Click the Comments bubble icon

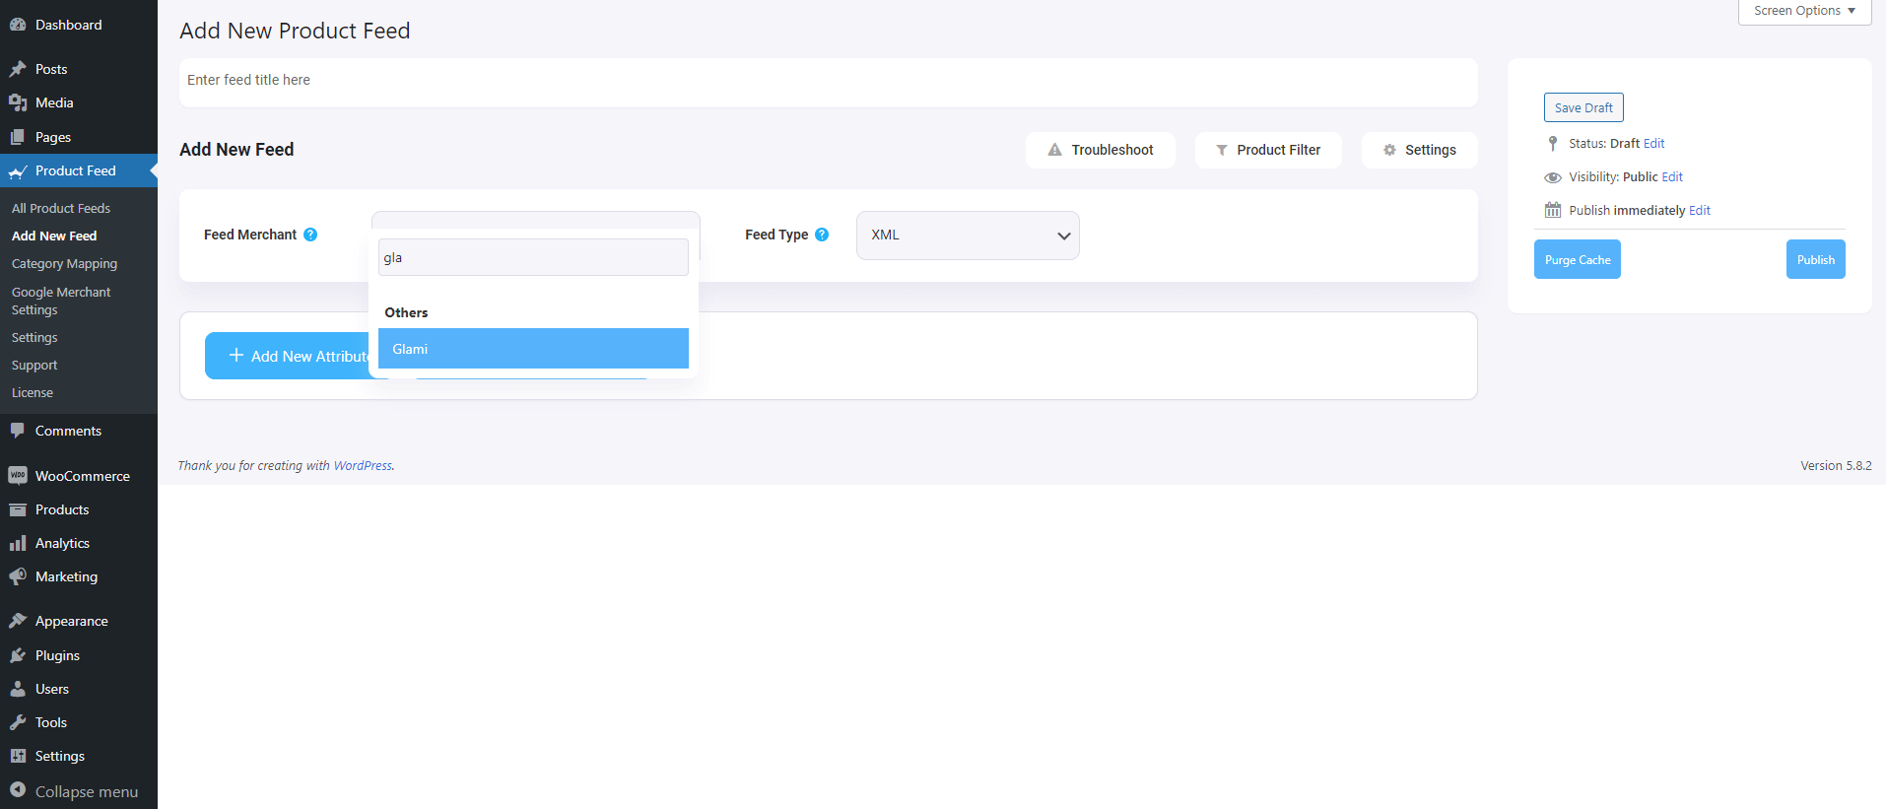pyautogui.click(x=18, y=431)
